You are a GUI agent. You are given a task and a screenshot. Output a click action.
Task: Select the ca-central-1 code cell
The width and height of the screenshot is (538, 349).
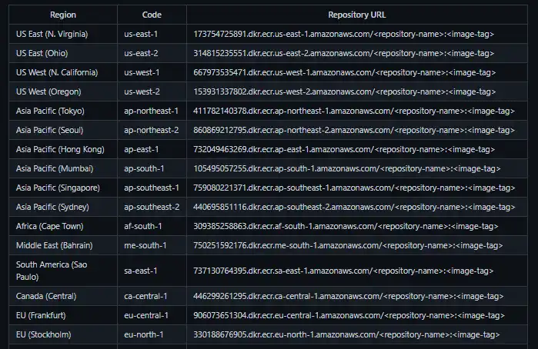(x=152, y=296)
